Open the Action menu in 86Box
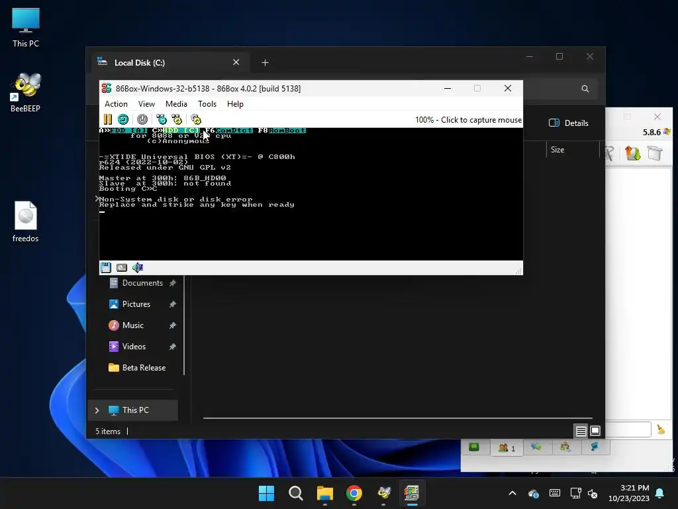The width and height of the screenshot is (678, 509). 116,104
